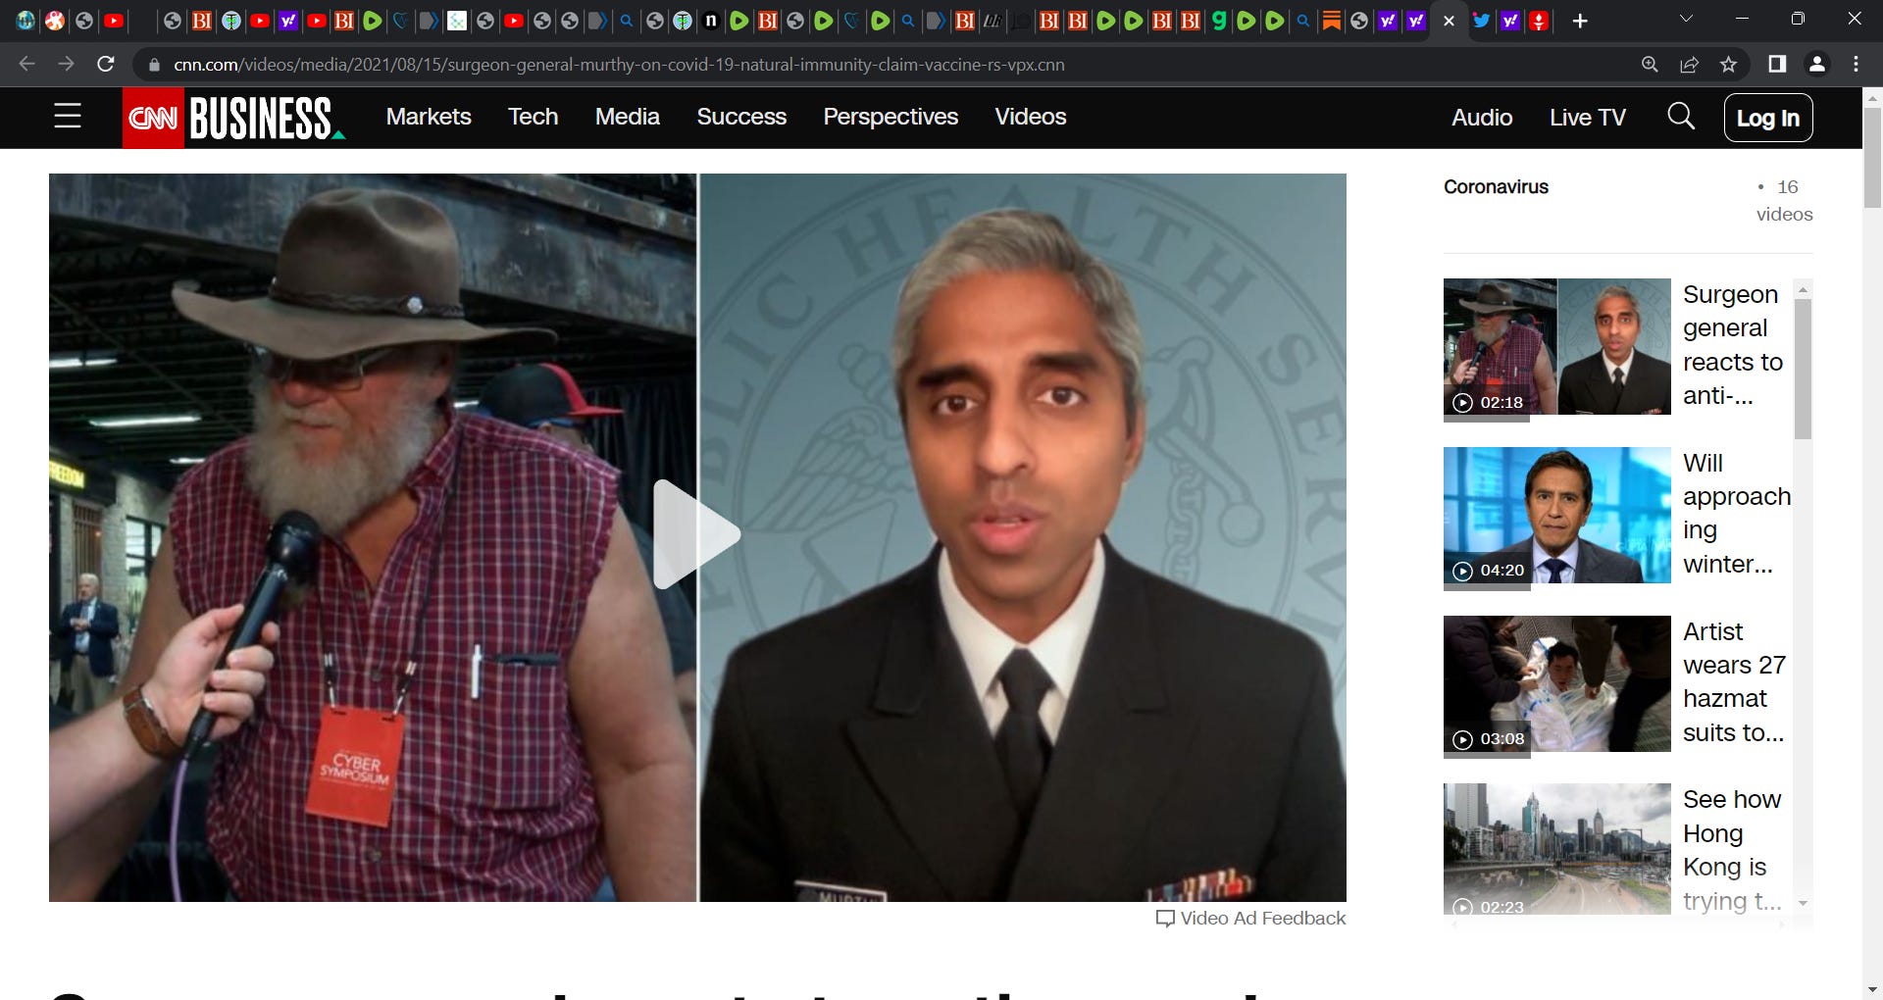The height and width of the screenshot is (1000, 1883).
Task: Open a new browser tab
Action: click(x=1580, y=21)
